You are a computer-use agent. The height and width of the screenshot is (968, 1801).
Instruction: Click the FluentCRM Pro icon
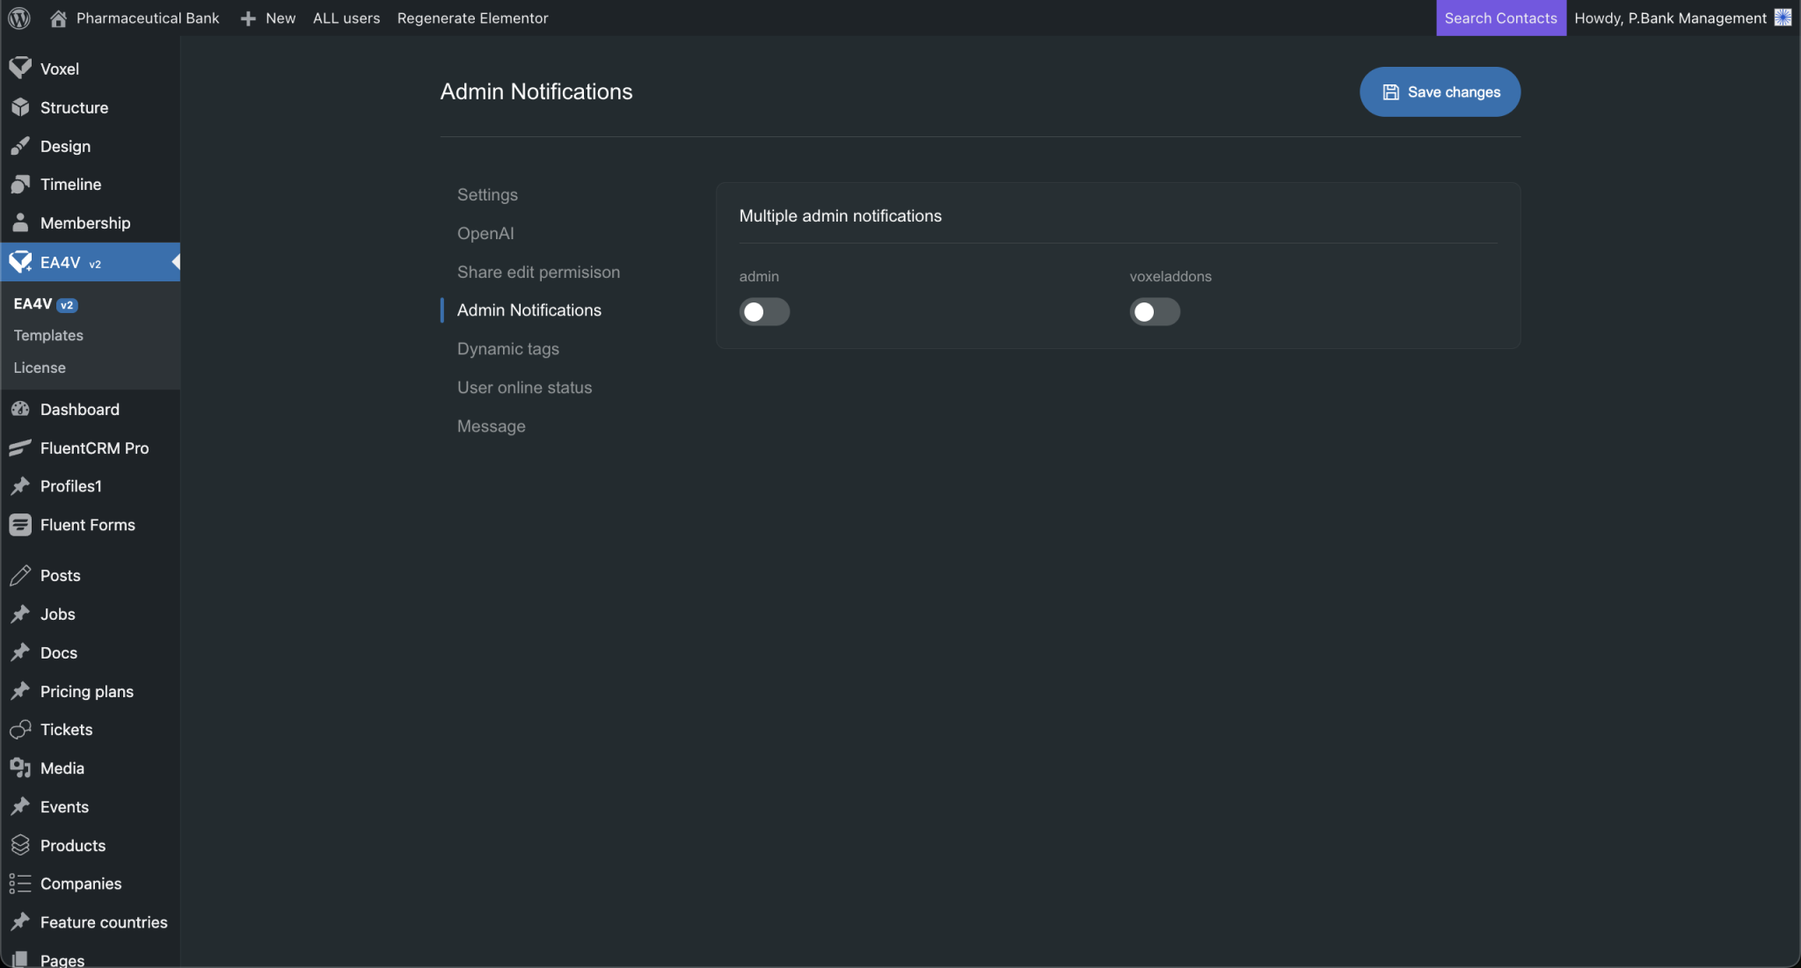point(20,448)
